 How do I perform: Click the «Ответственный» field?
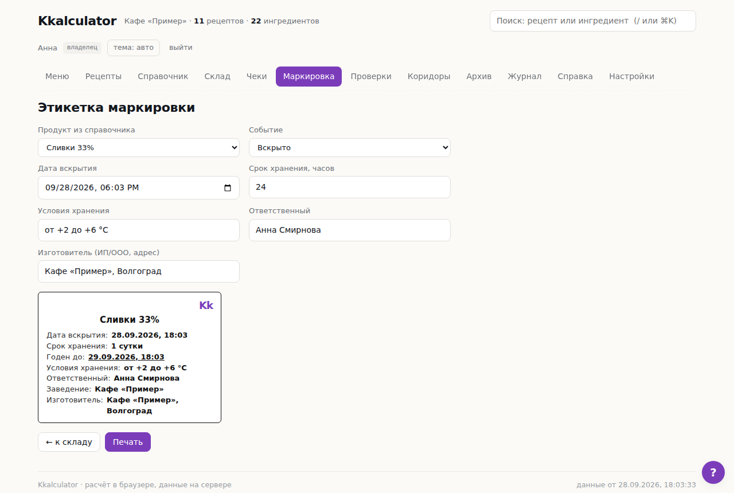point(350,230)
